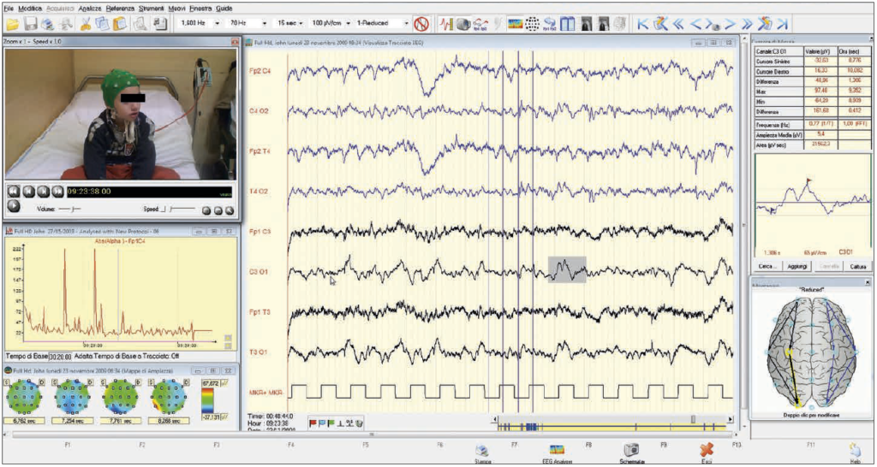The image size is (877, 467).
Task: Jump to the last page of the trace
Action: point(781,24)
